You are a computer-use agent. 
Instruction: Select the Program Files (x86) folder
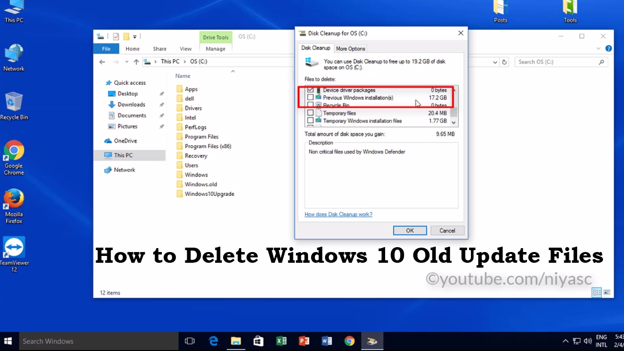coord(208,146)
